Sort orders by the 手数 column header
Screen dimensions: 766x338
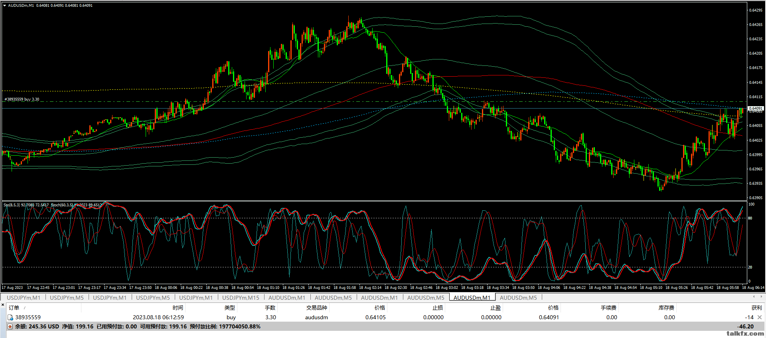click(x=270, y=308)
